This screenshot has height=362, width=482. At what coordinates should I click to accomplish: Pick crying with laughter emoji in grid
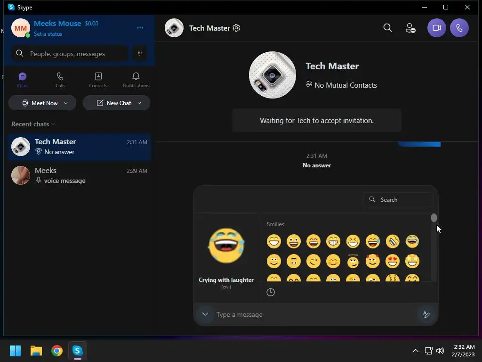412,241
